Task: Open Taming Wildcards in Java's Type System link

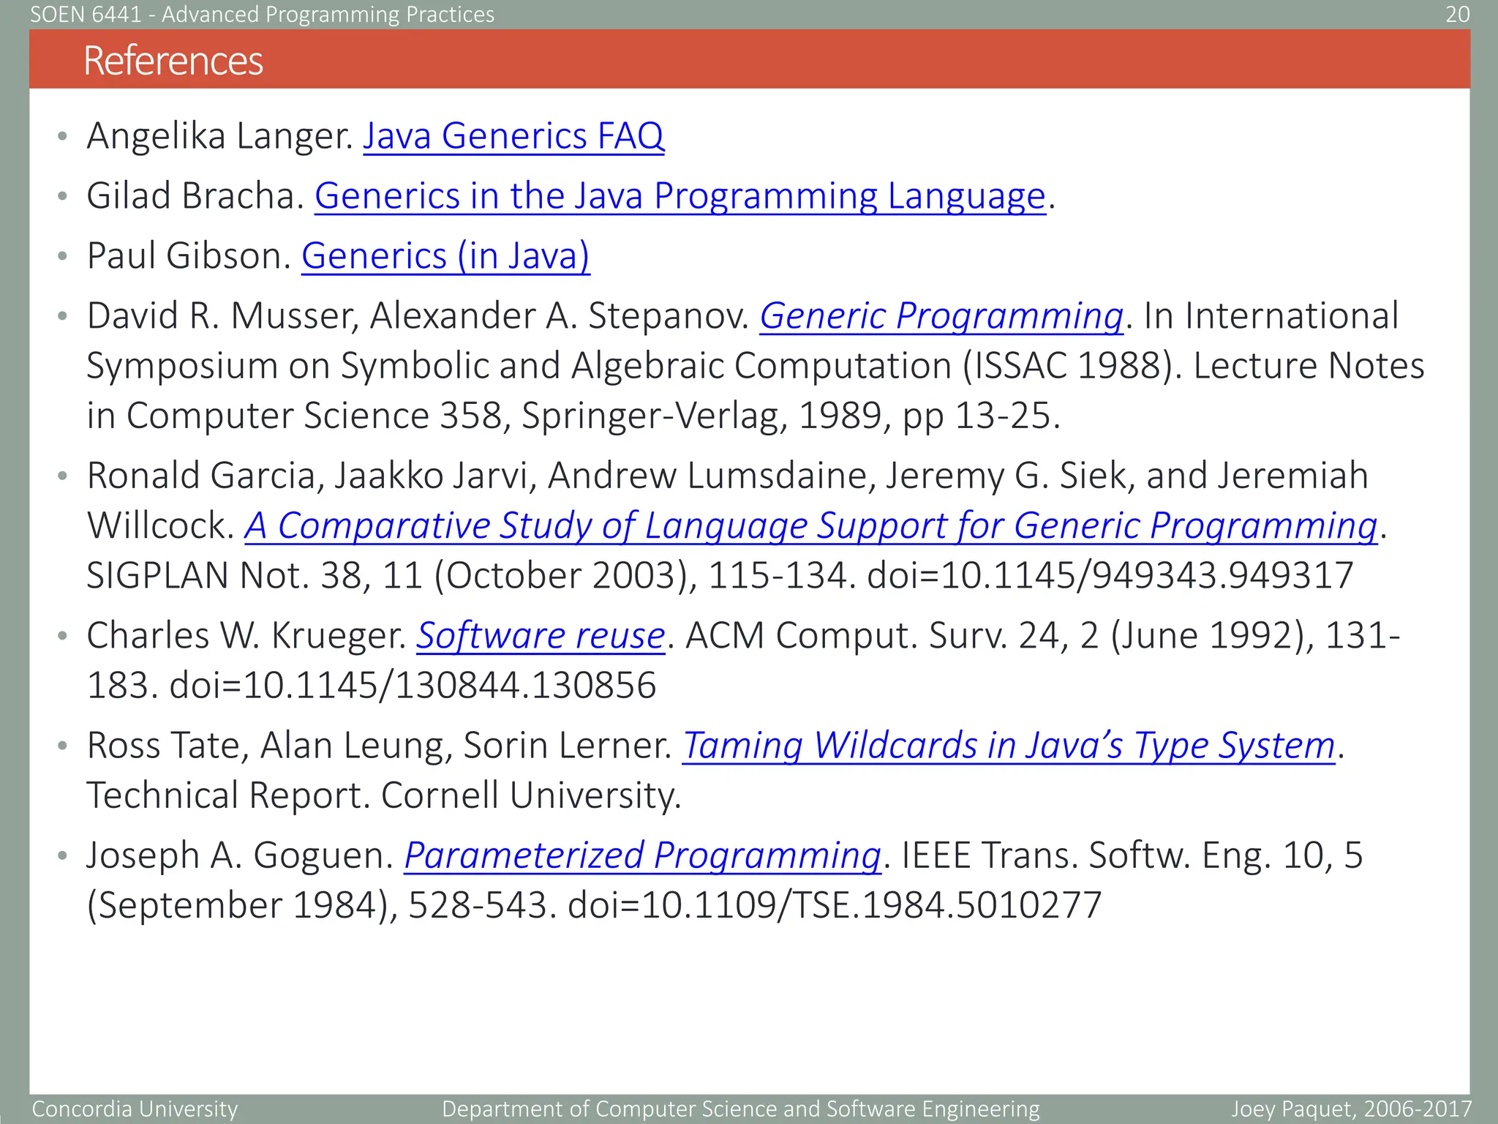Action: 1009,746
